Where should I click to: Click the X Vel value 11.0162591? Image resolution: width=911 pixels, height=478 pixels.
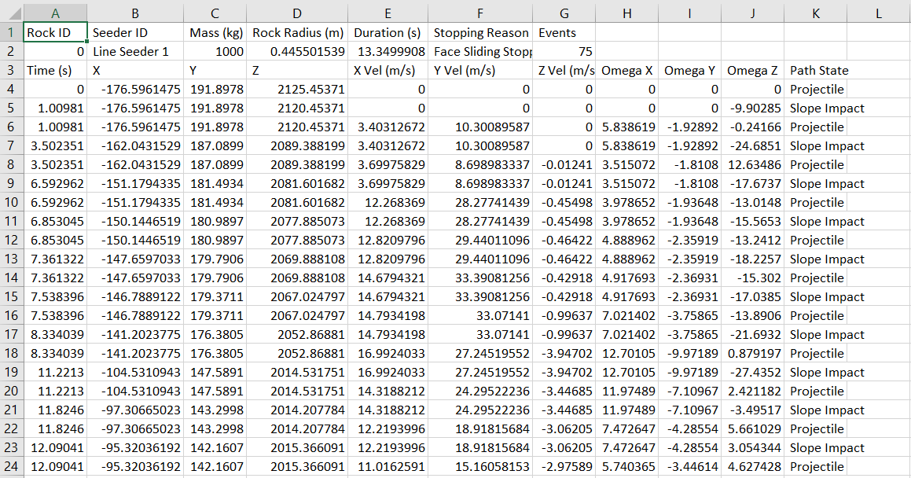pyautogui.click(x=388, y=466)
